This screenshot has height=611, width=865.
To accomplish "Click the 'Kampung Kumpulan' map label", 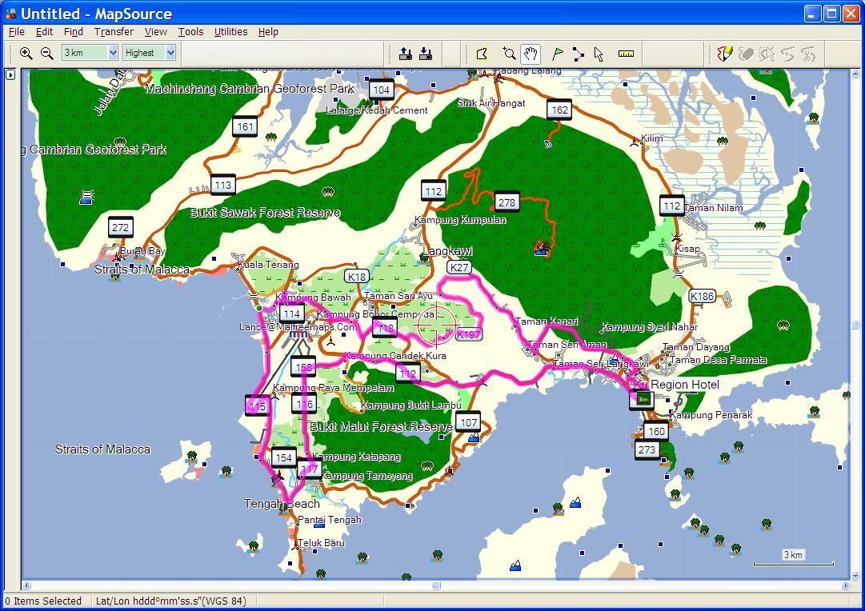I will click(x=460, y=219).
